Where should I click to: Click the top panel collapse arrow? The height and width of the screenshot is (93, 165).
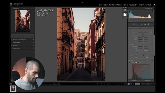coord(82,2)
